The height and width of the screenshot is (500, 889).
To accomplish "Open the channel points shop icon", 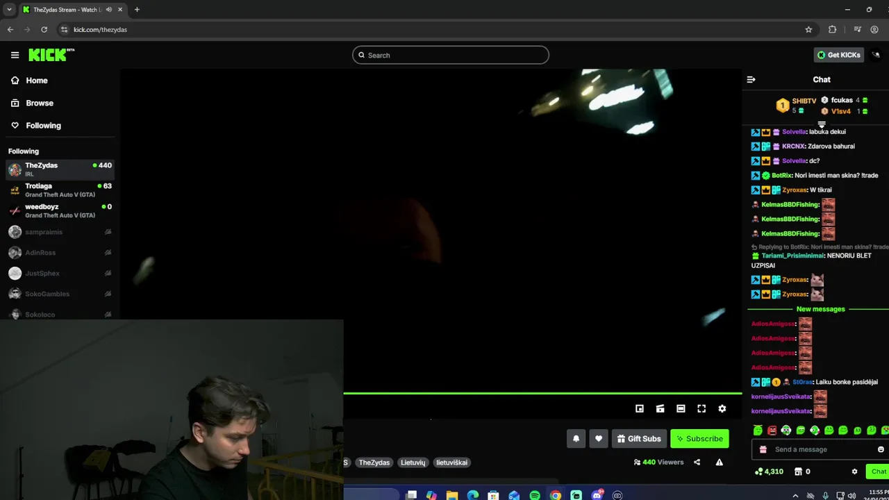I will 798,472.
